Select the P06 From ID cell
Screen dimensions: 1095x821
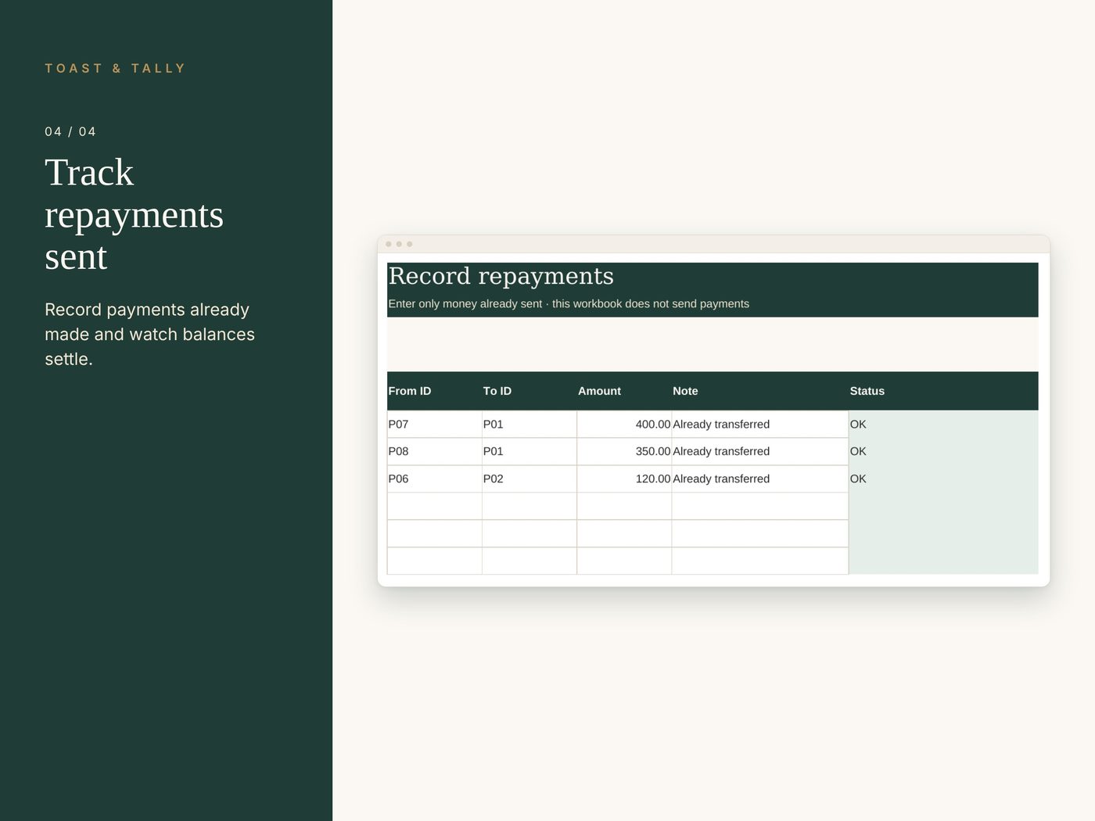pos(434,479)
